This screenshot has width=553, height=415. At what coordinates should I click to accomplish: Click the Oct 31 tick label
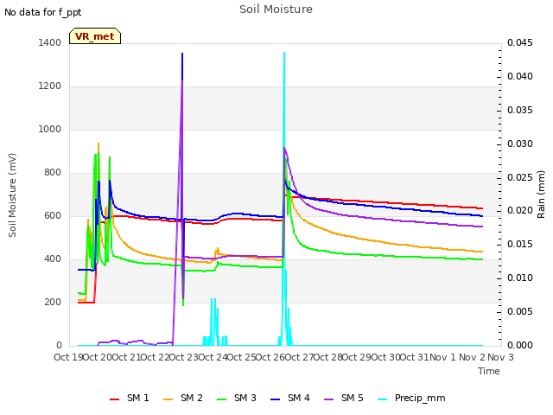[414, 357]
